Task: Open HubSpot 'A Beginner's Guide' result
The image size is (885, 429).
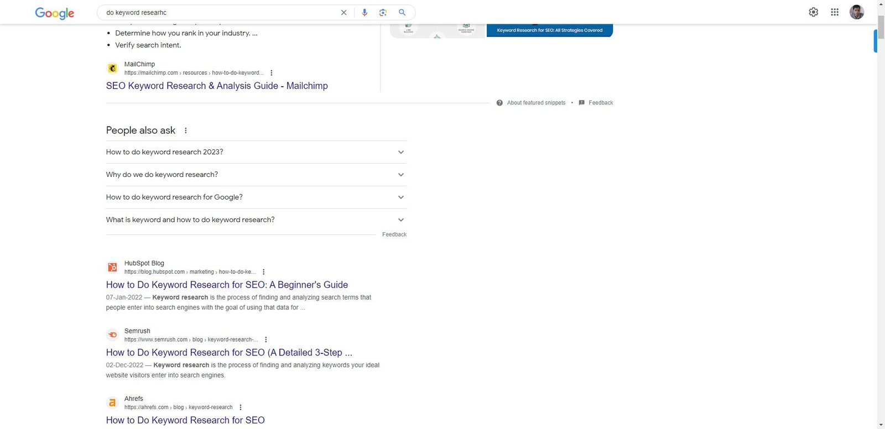Action: pos(227,285)
